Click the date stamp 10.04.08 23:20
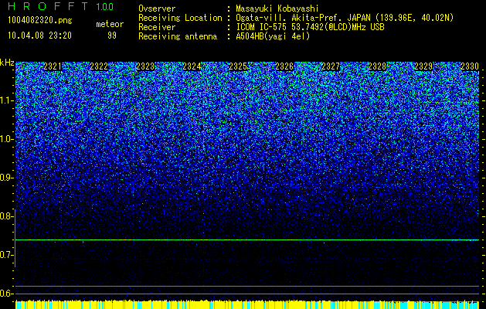Image resolution: width=486 pixels, height=309 pixels. point(39,36)
